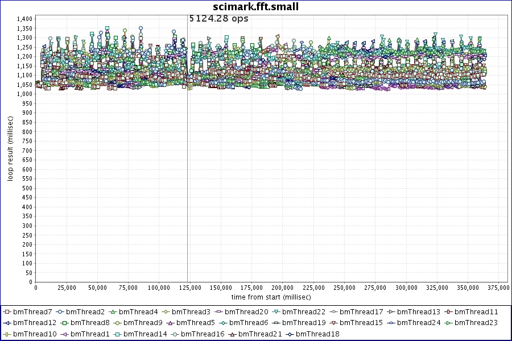This screenshot has height=341, width=512.
Task: Click the bmThread14 legend marker icon
Action: point(117,334)
